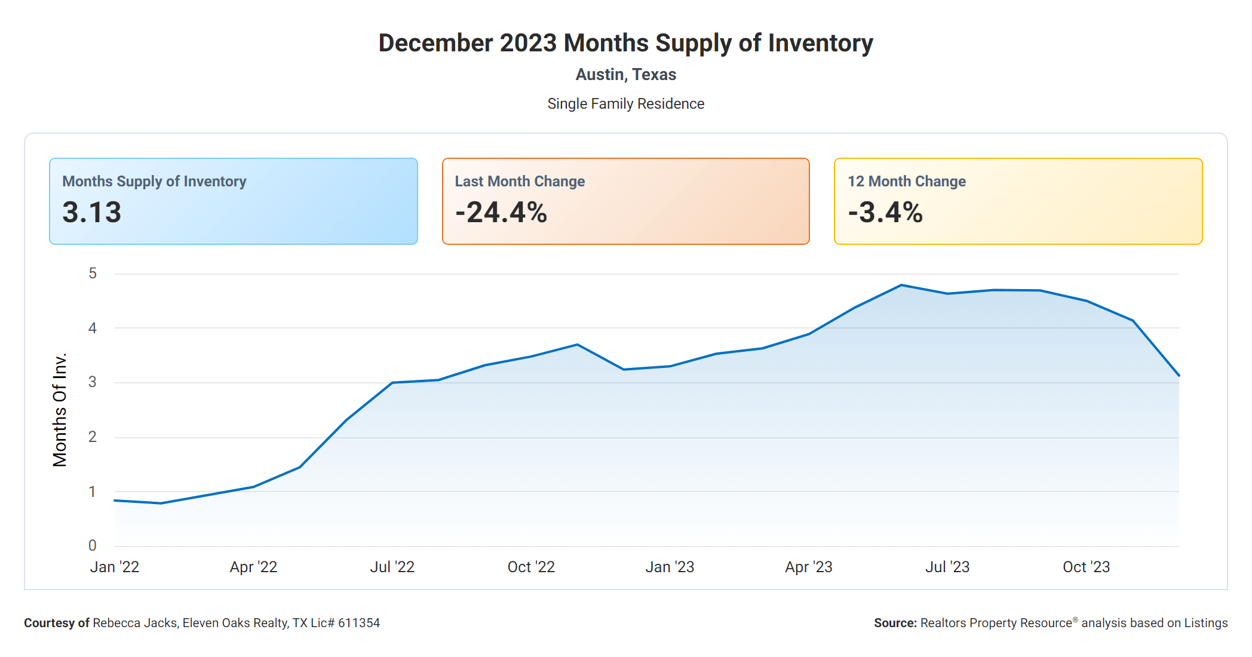Click the Austin, Texas subtitle
1252x657 pixels.
click(x=625, y=75)
